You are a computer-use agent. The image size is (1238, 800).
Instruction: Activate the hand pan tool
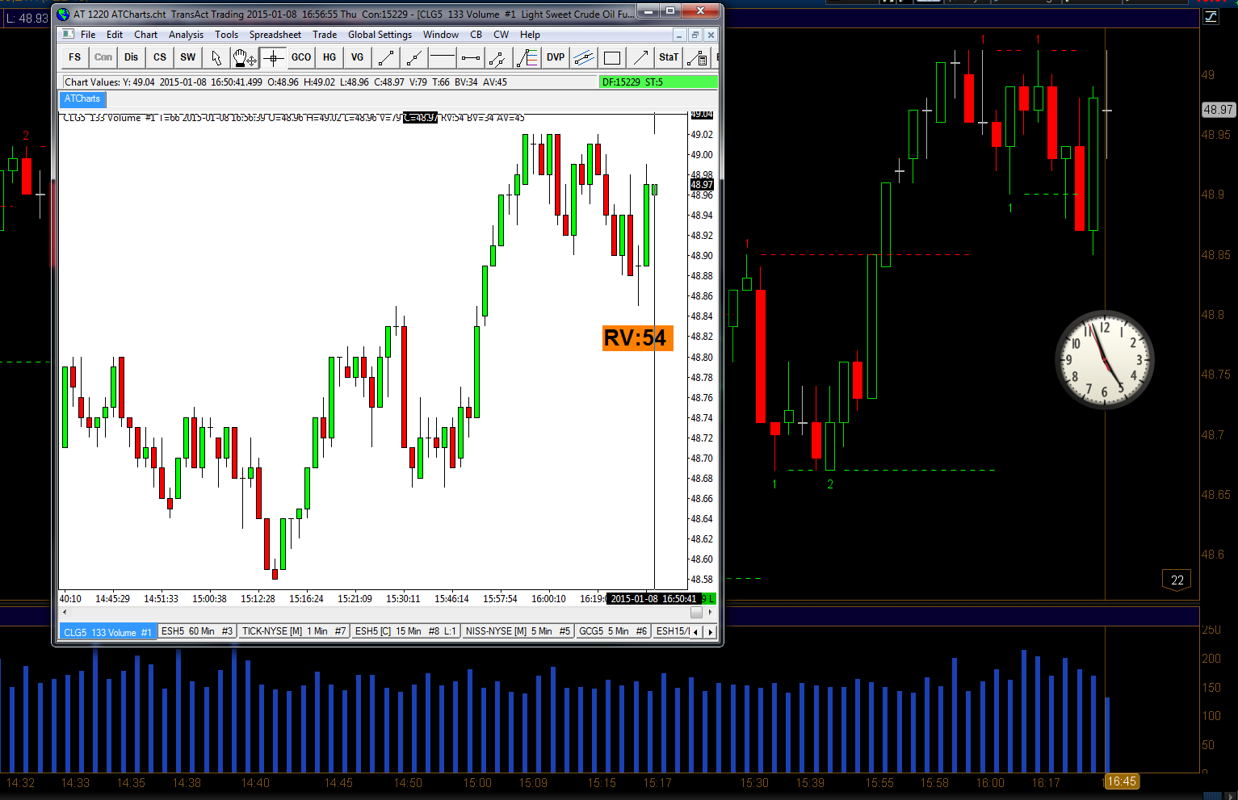pyautogui.click(x=245, y=57)
